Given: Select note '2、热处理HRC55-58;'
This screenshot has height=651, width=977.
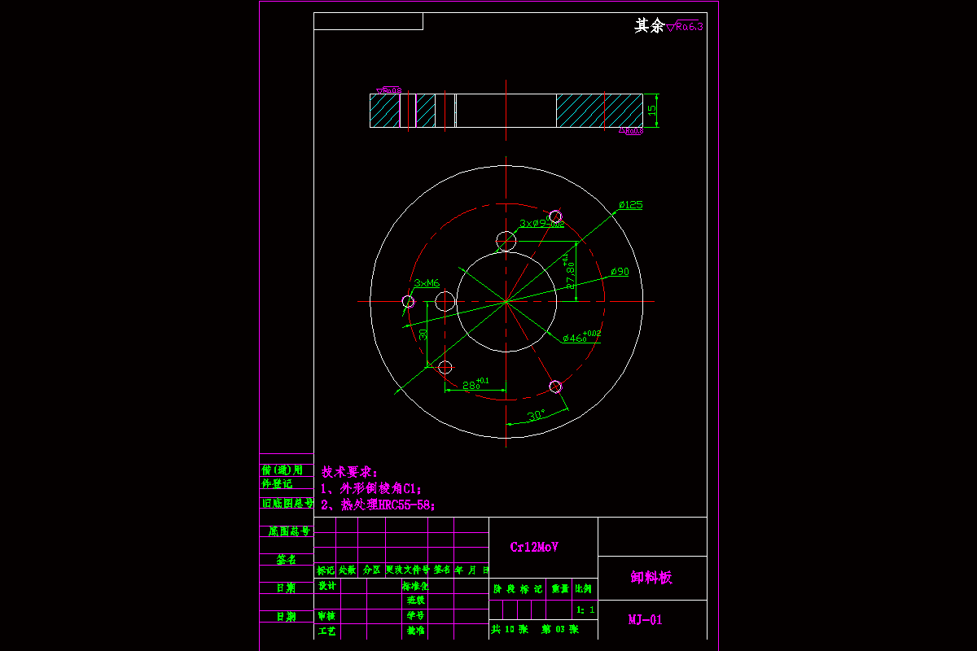Looking at the screenshot, I should point(378,505).
